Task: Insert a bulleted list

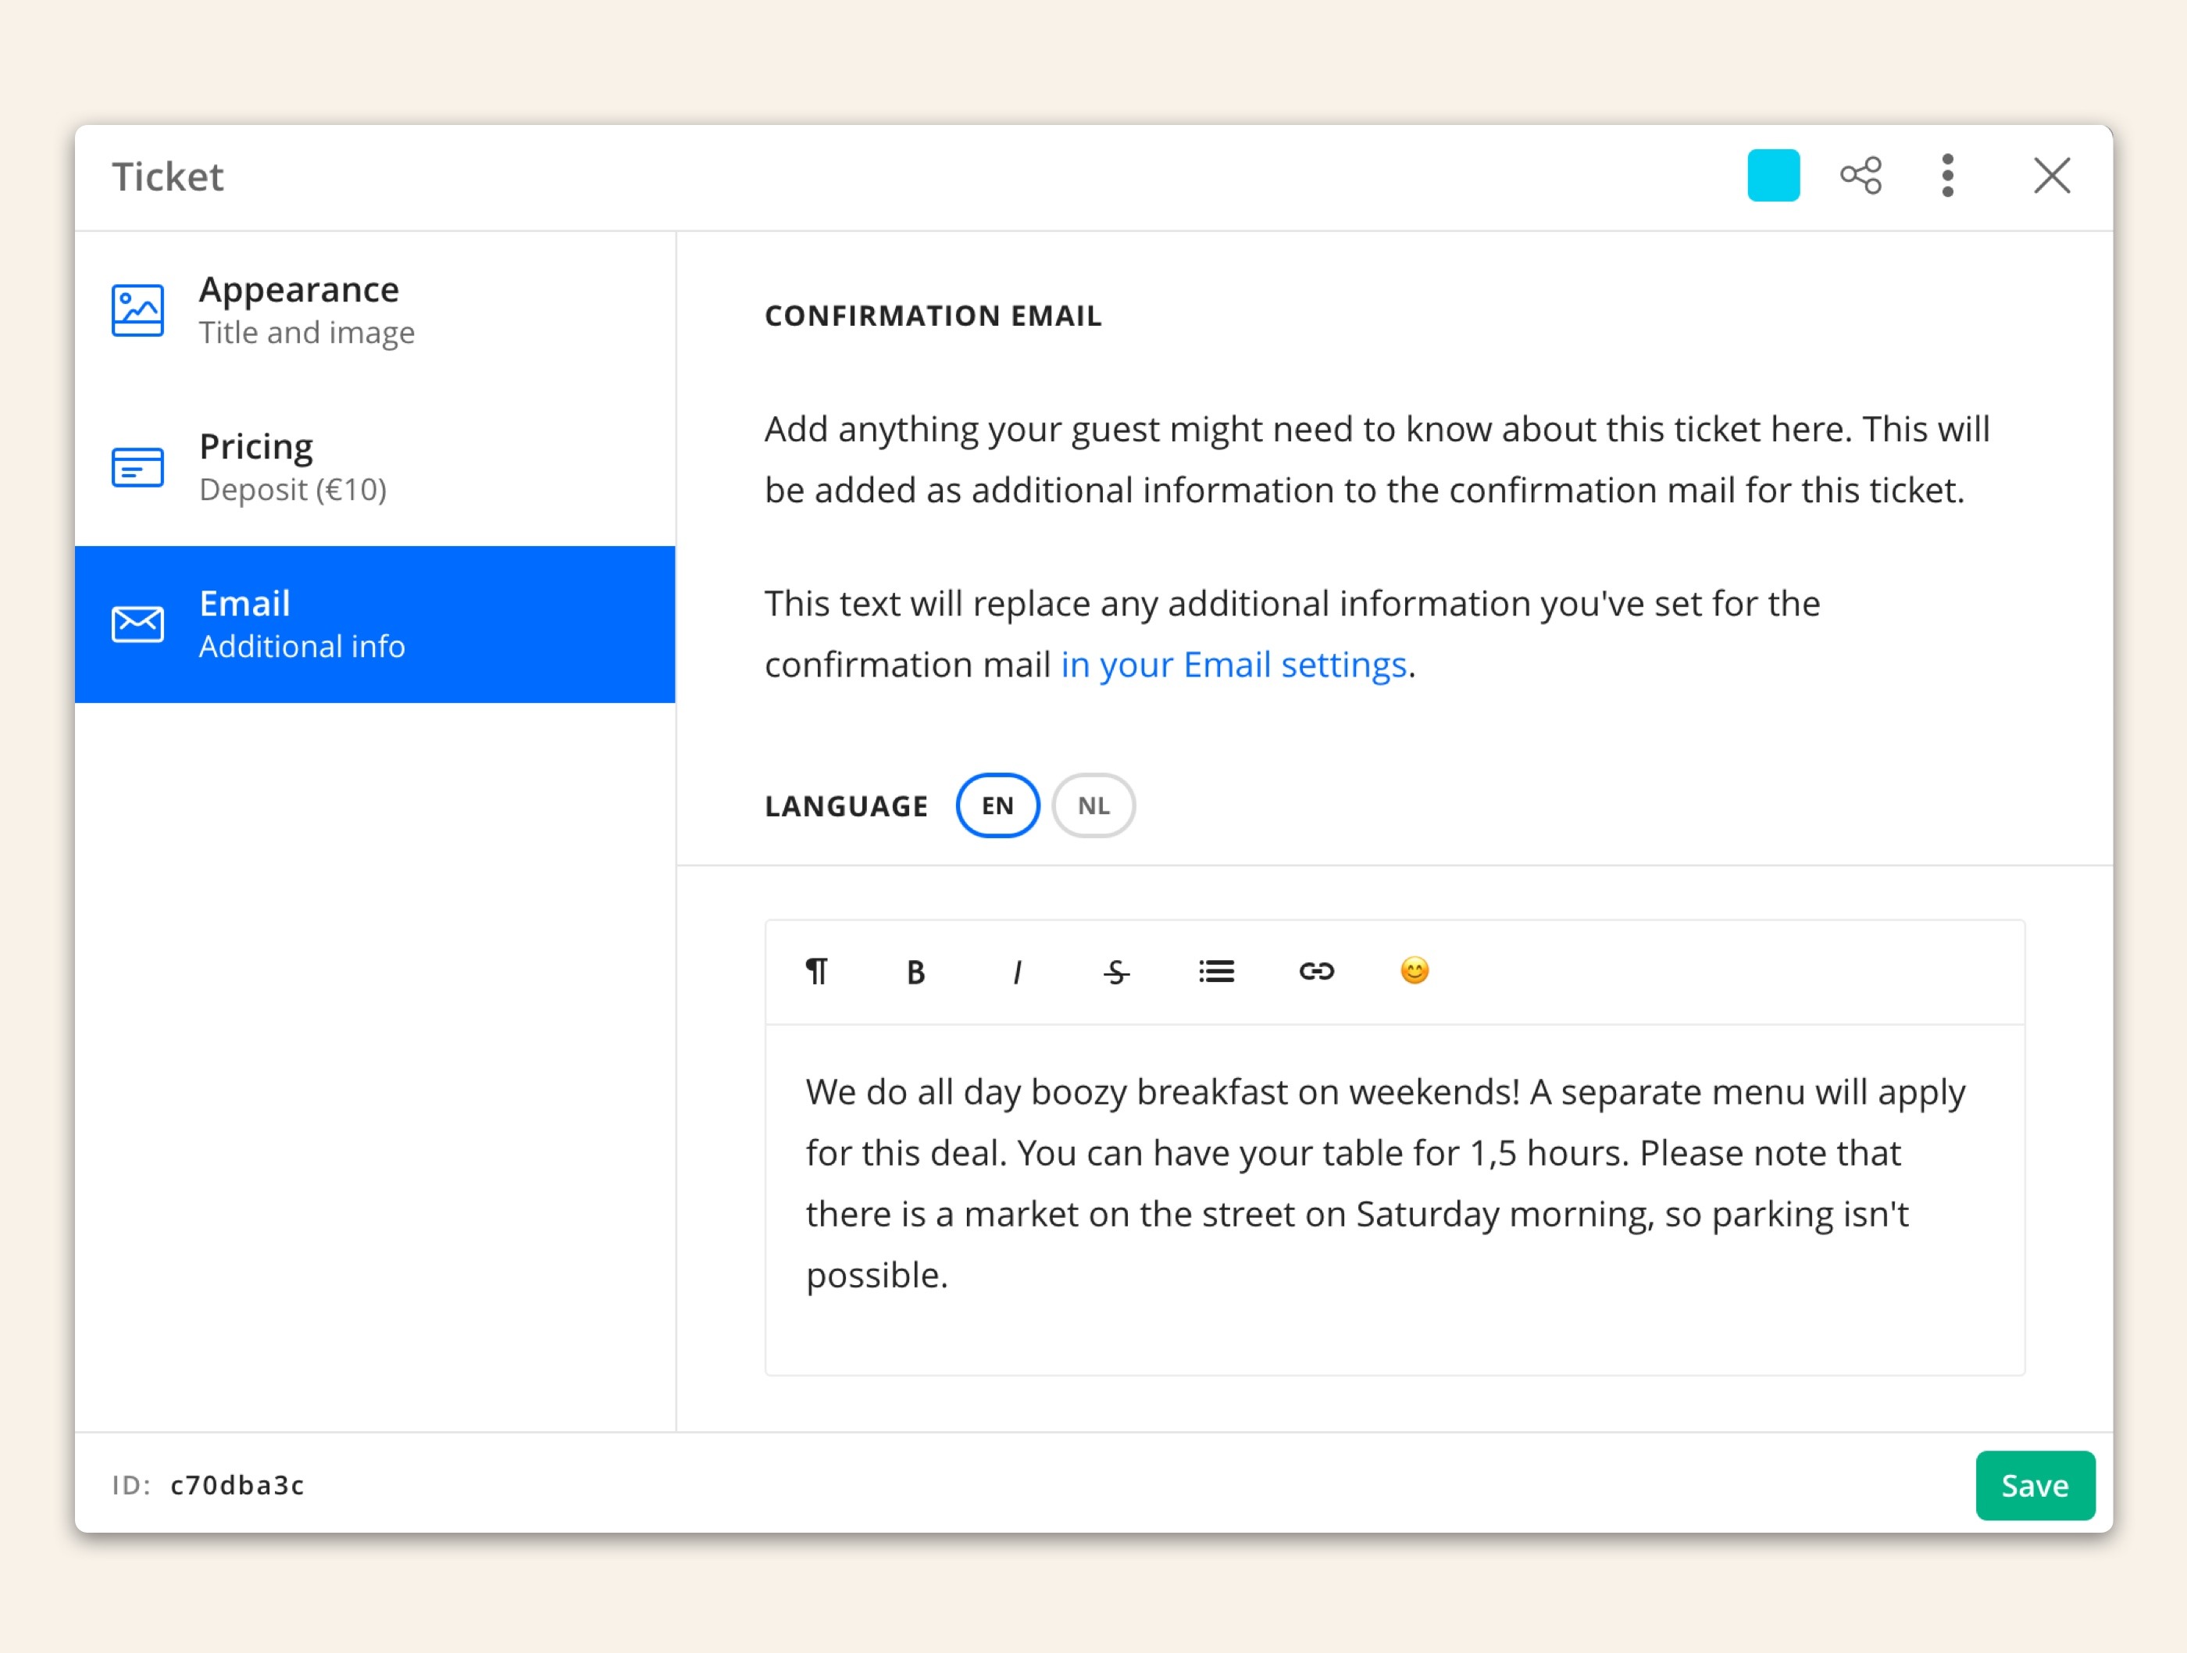Action: pos(1216,972)
